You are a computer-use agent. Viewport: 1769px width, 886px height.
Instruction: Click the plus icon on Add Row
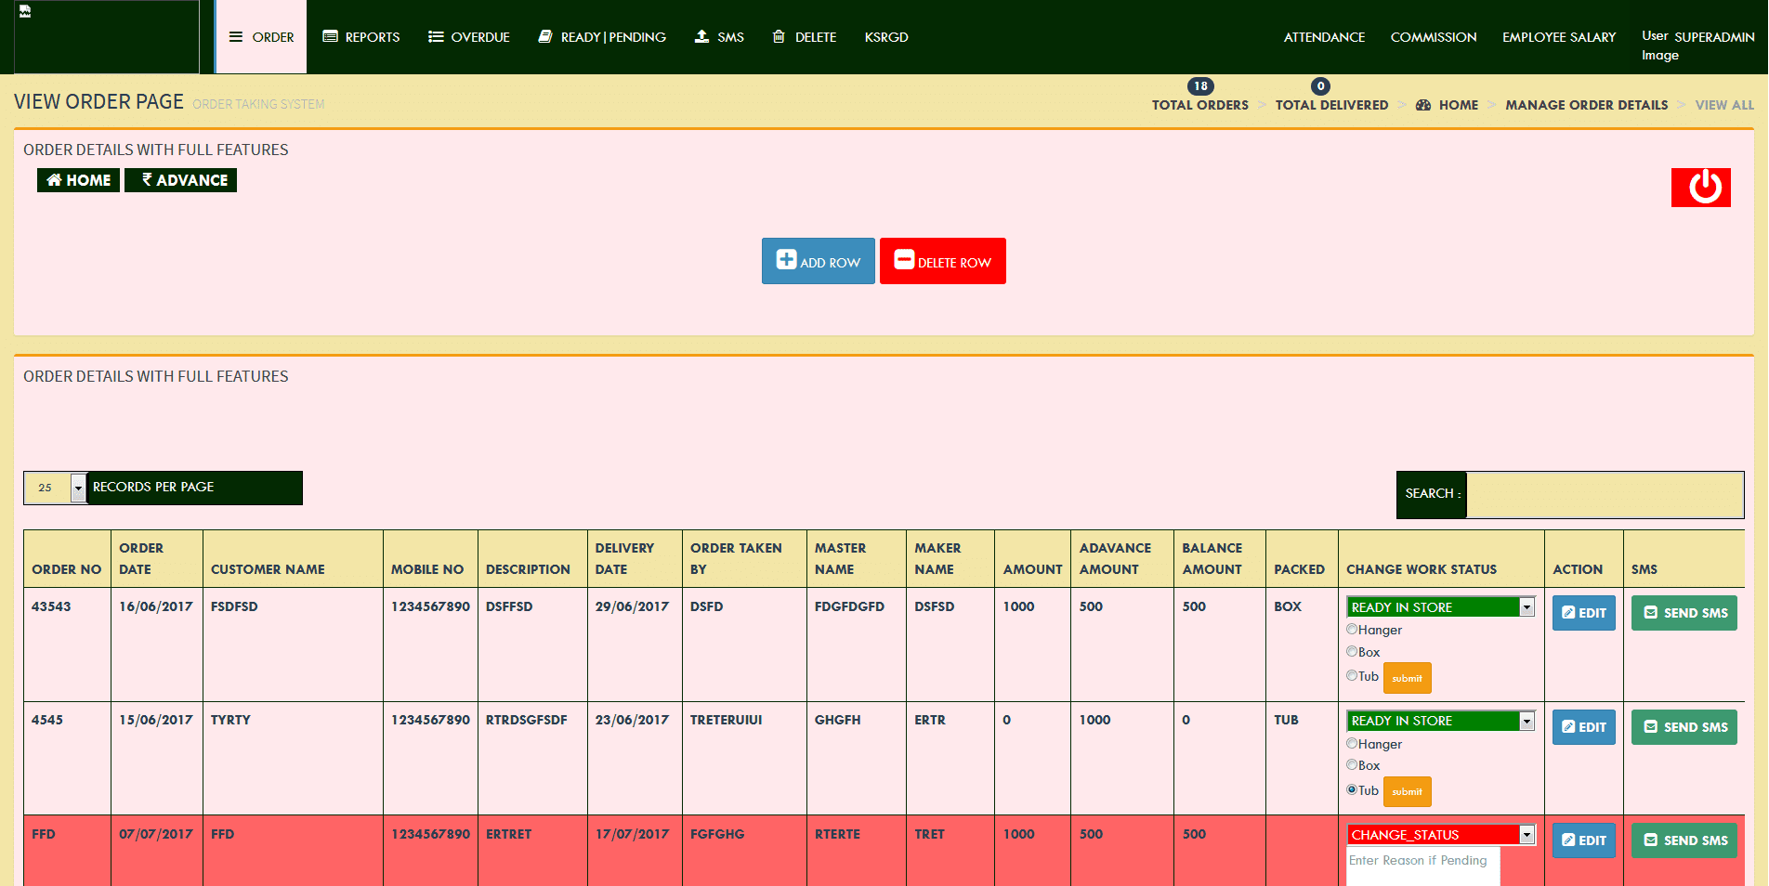[x=786, y=260]
